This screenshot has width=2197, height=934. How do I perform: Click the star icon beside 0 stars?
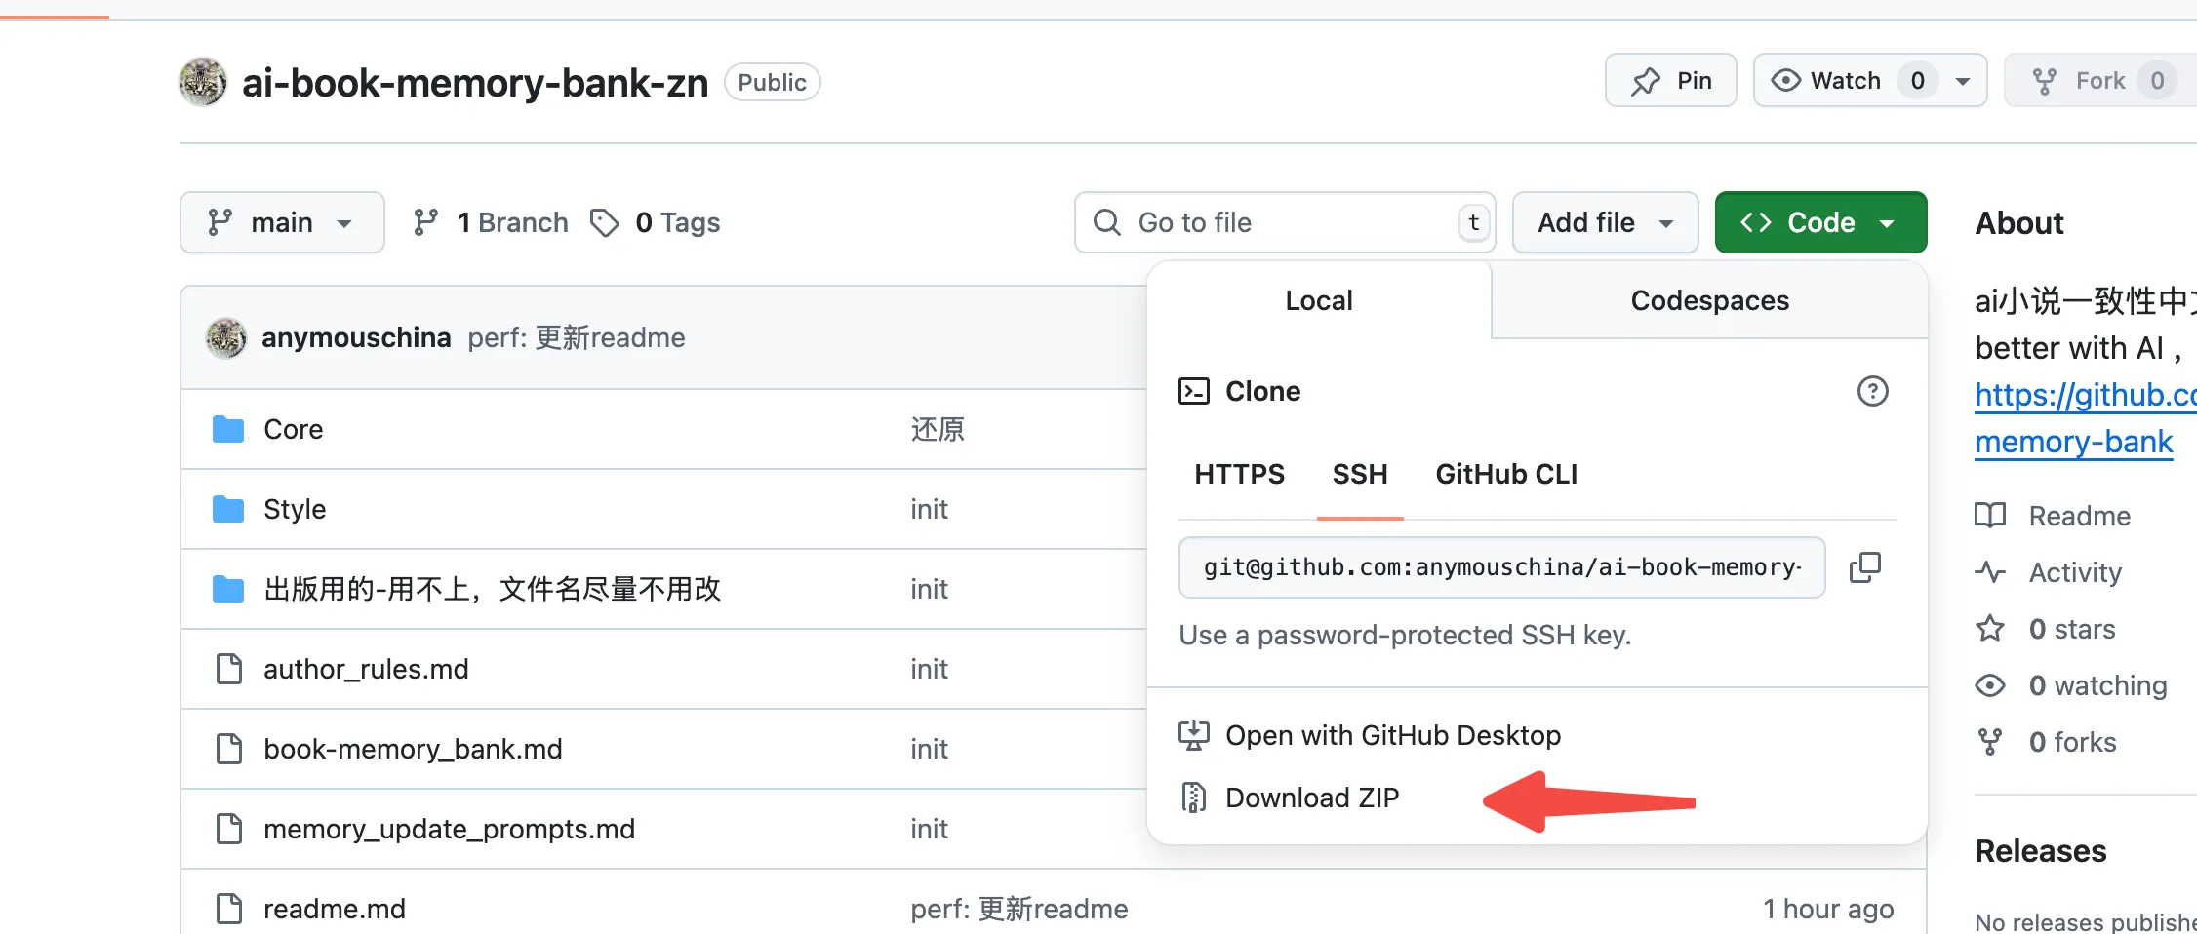[x=1990, y=628]
